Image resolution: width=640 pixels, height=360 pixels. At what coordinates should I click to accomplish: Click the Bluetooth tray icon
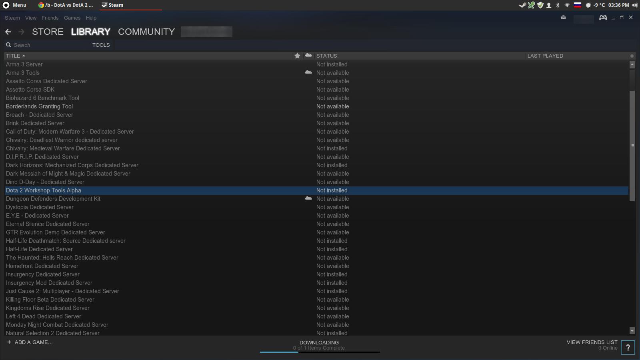point(558,5)
